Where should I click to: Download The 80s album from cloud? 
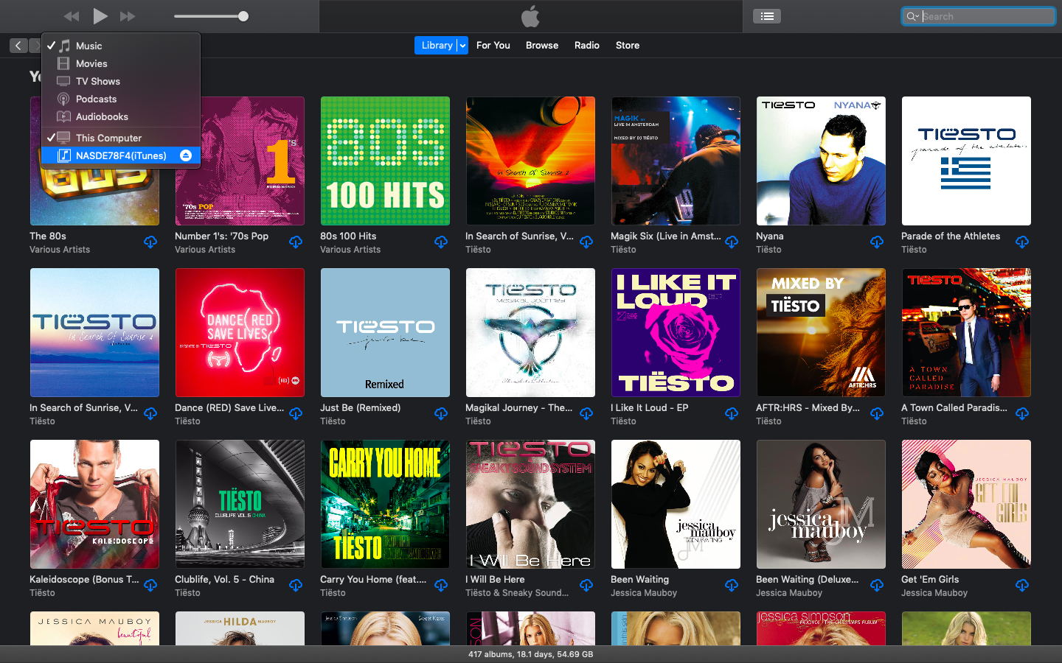coord(150,242)
